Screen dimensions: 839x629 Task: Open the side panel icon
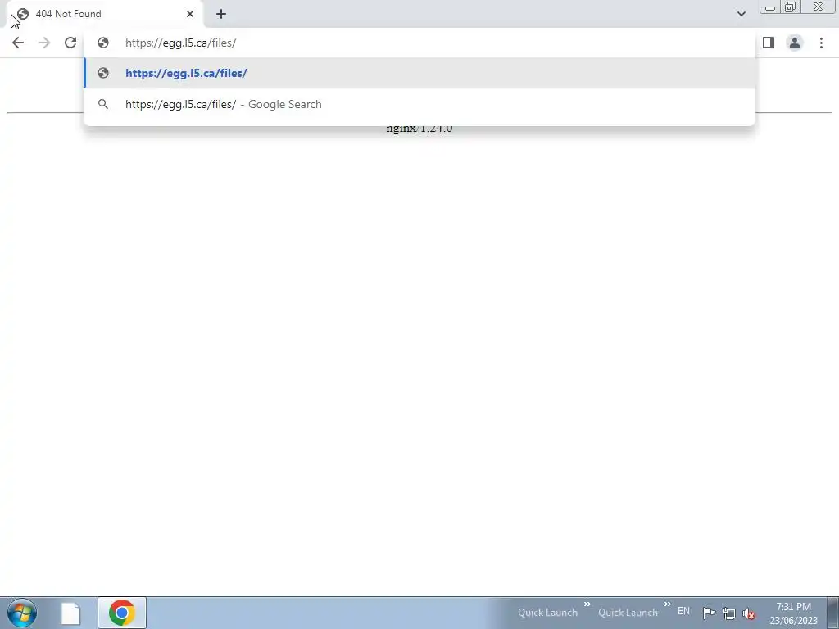point(769,43)
